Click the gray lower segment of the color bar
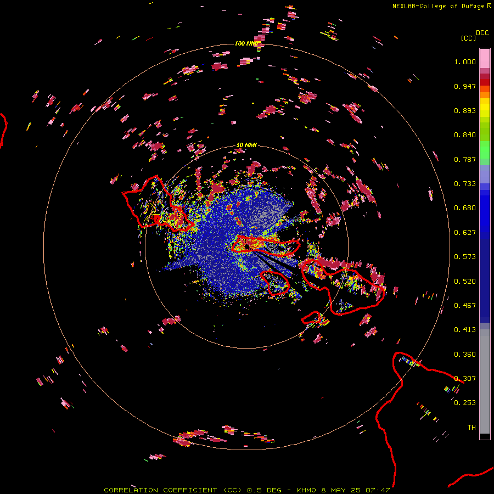Viewport: 494px width, 494px height. 485,381
